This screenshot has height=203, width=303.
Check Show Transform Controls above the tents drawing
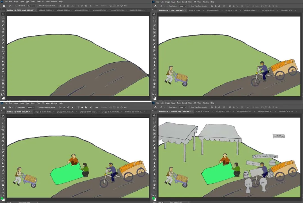[189, 107]
